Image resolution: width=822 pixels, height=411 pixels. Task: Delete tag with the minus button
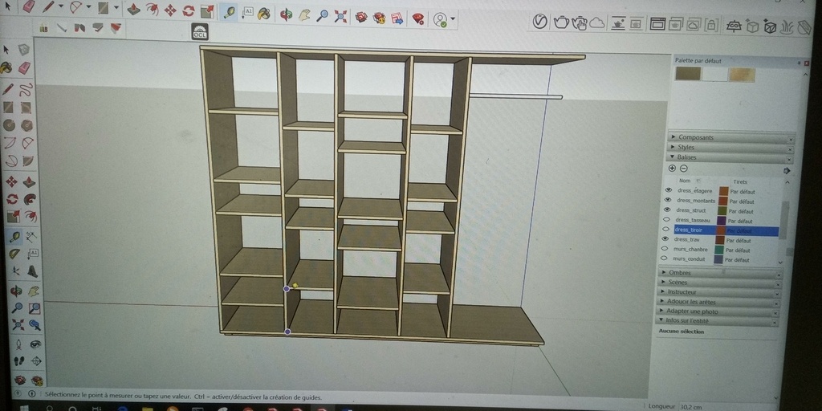684,169
